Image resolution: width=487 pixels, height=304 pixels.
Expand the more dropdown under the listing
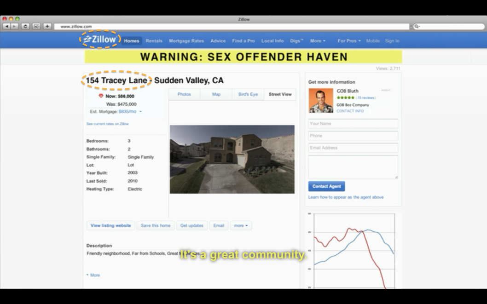241,225
